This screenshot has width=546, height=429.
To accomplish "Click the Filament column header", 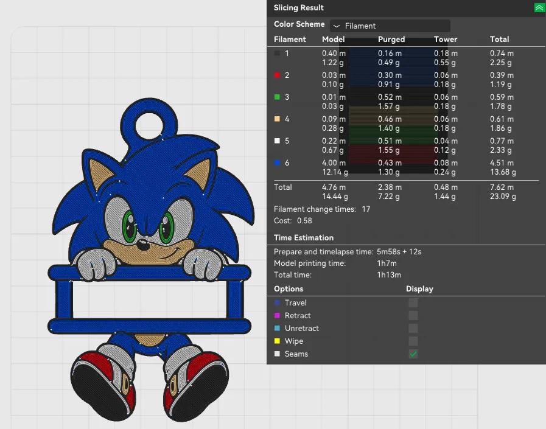I will pyautogui.click(x=290, y=40).
